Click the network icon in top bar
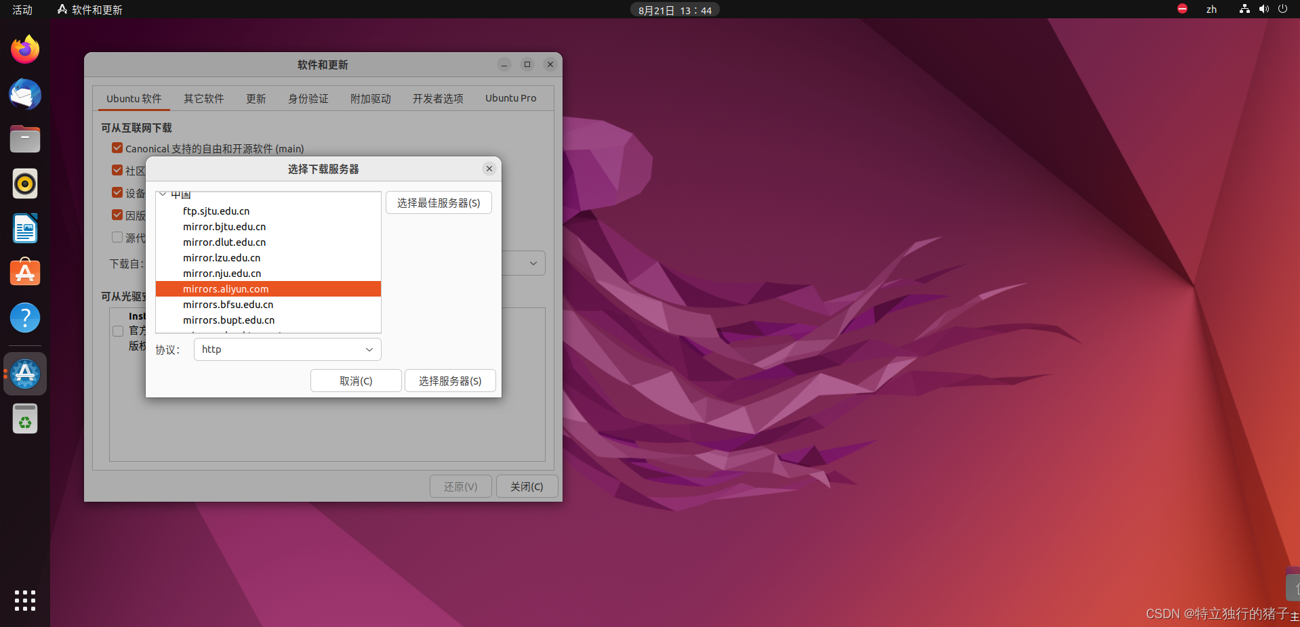This screenshot has width=1300, height=627. [1244, 9]
